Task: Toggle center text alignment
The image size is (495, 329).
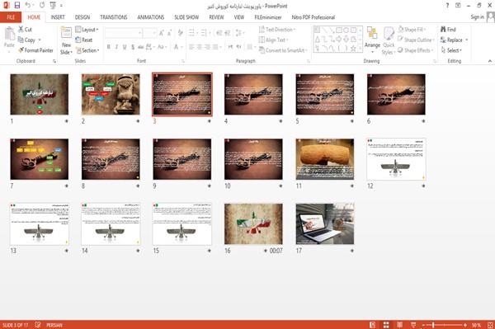Action: [x=199, y=47]
